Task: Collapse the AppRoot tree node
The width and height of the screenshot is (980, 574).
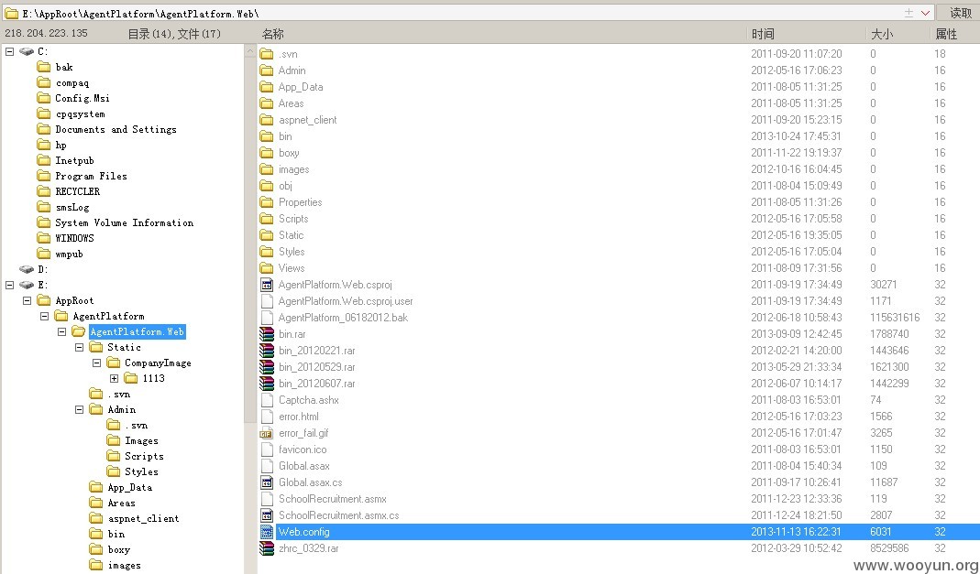Action: point(27,300)
